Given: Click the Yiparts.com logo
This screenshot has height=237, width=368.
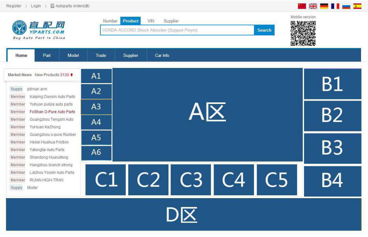Looking at the screenshot, I should tap(39, 30).
